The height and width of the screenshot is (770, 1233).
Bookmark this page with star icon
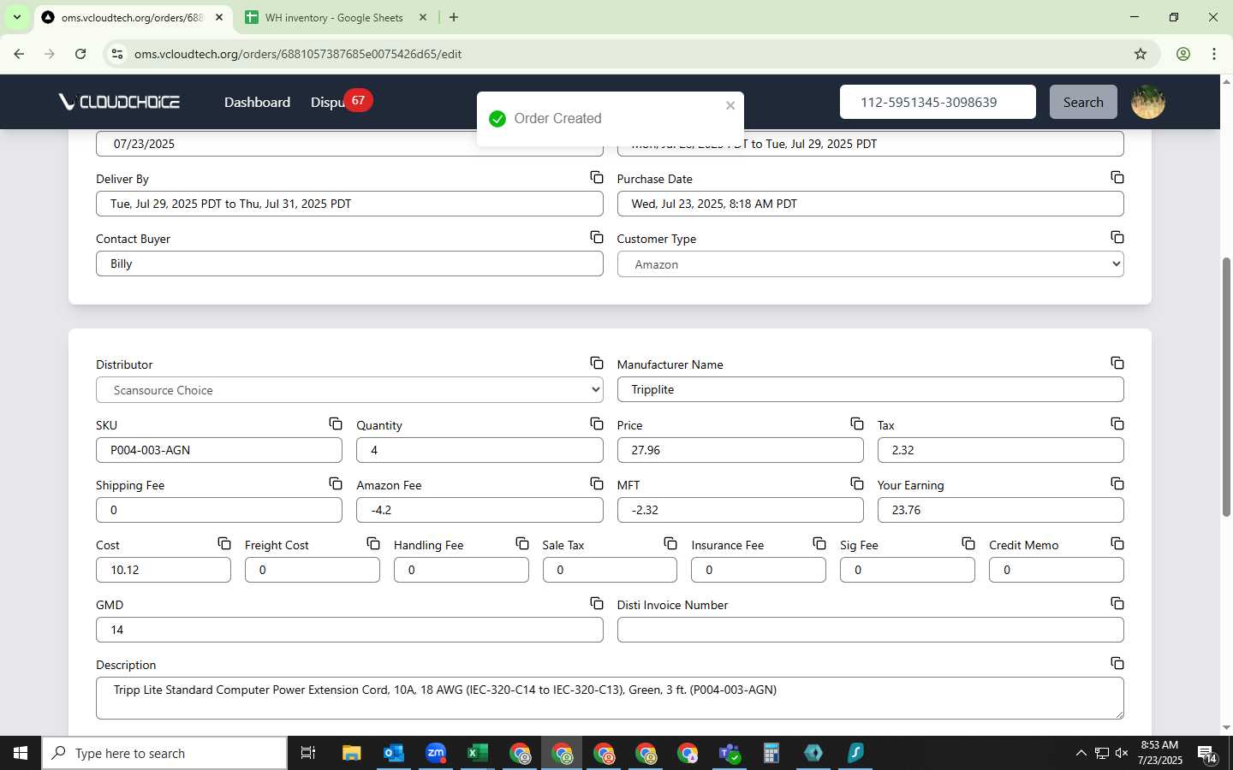1141,54
